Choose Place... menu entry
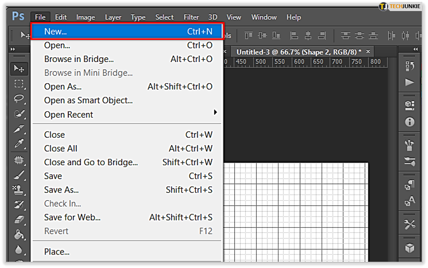428x268 pixels. point(127,252)
